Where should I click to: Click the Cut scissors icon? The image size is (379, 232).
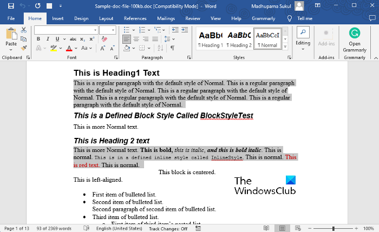(x=23, y=30)
